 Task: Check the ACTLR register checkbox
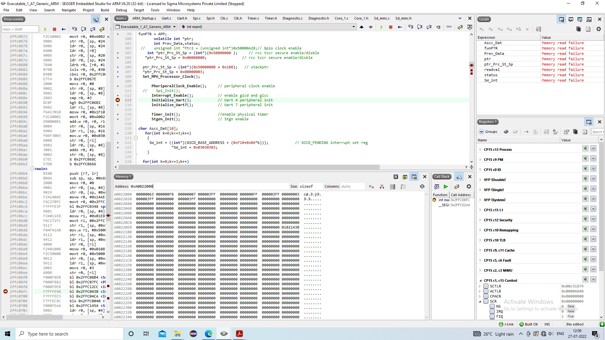tap(486, 292)
